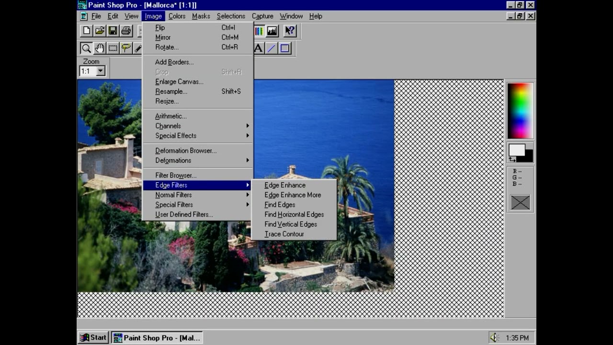Screen dimensions: 613x345
Task: Expand the Normal Filters submenu
Action: (x=198, y=195)
